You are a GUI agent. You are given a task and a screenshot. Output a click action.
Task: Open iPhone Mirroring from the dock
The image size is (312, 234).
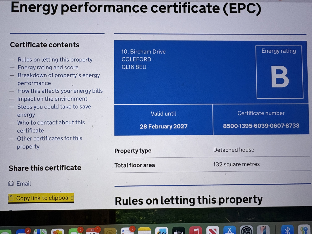point(263,232)
